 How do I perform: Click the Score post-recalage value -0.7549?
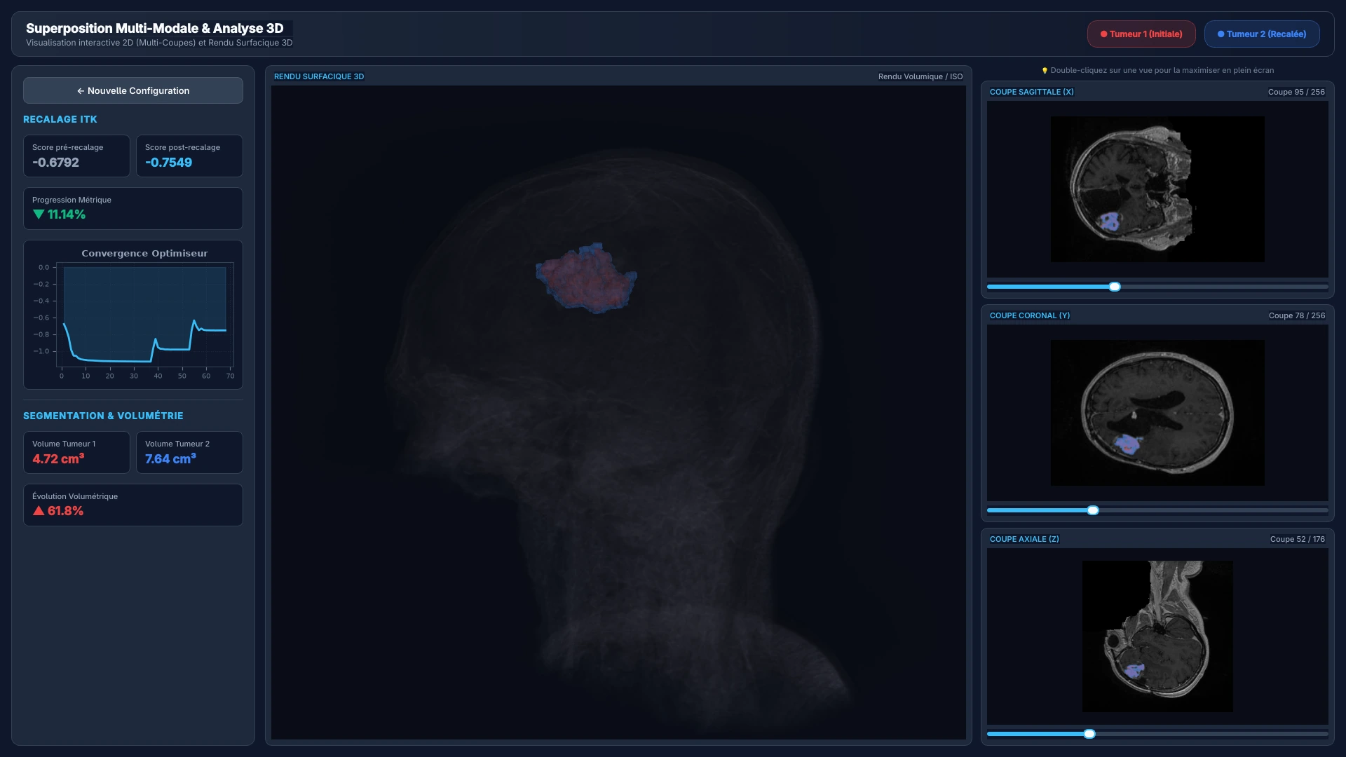tap(168, 163)
